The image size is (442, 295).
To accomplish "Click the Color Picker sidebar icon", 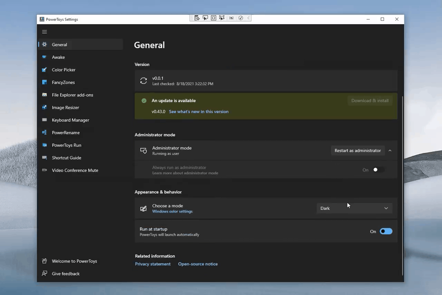I will [x=44, y=70].
